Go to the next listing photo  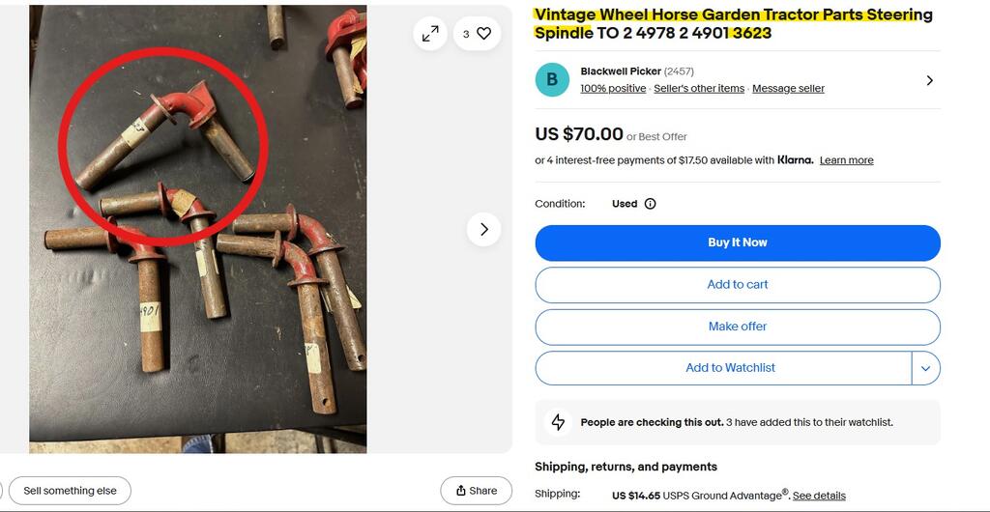click(483, 229)
